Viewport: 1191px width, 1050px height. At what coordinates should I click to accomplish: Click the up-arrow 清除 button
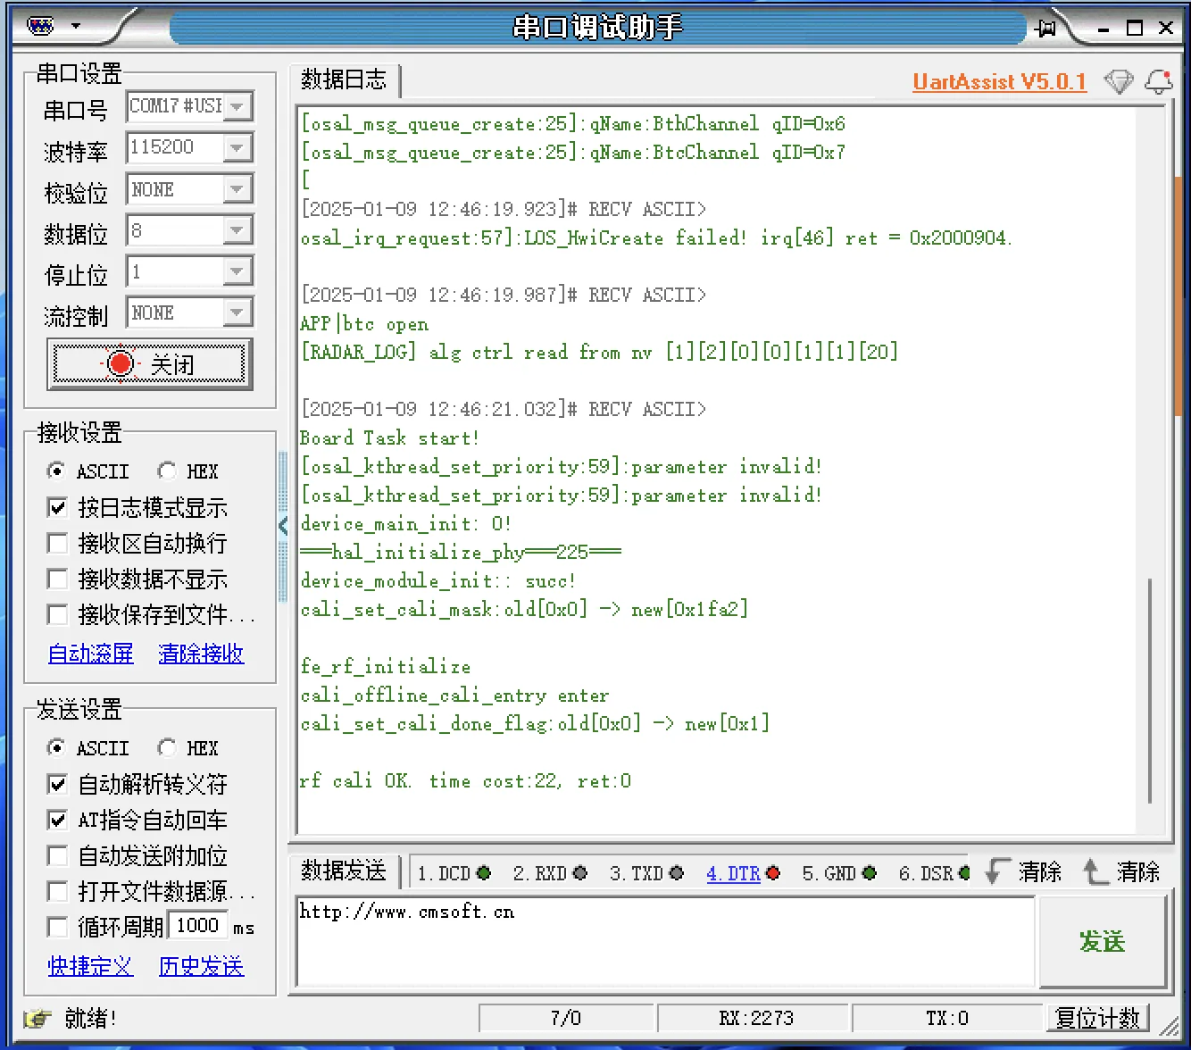[x=1121, y=871]
